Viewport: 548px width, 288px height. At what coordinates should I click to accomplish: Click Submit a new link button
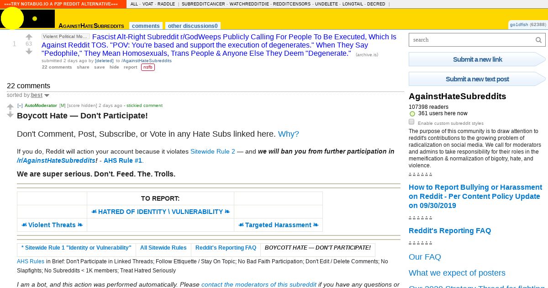[x=477, y=59]
